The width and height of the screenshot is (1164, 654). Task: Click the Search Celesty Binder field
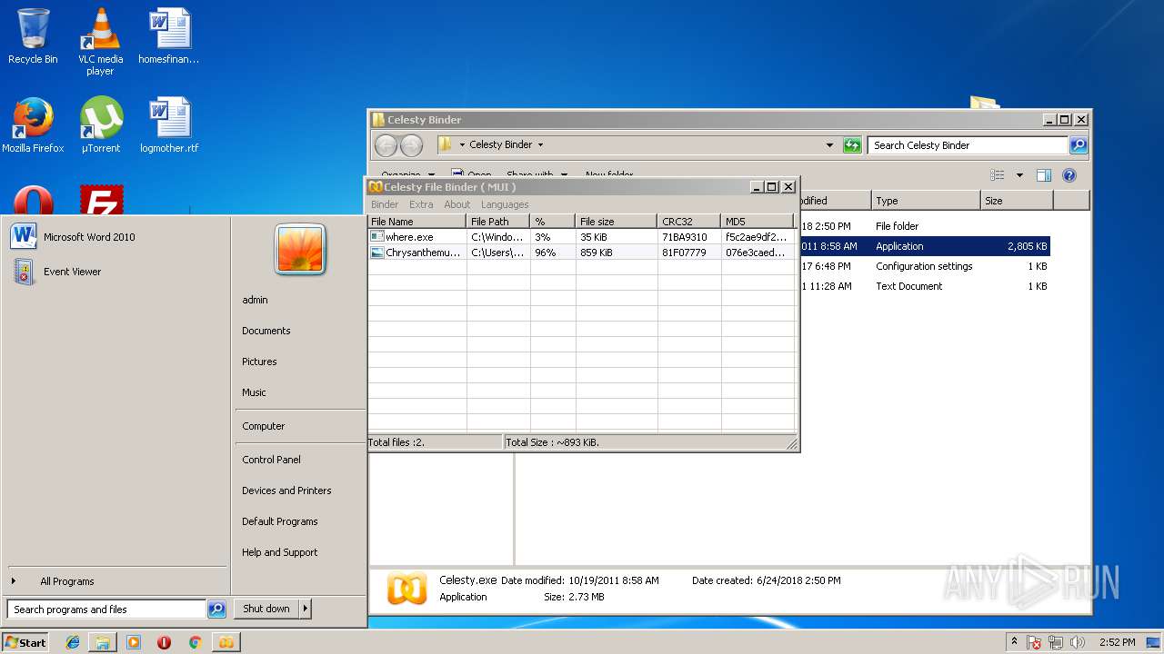pyautogui.click(x=968, y=145)
